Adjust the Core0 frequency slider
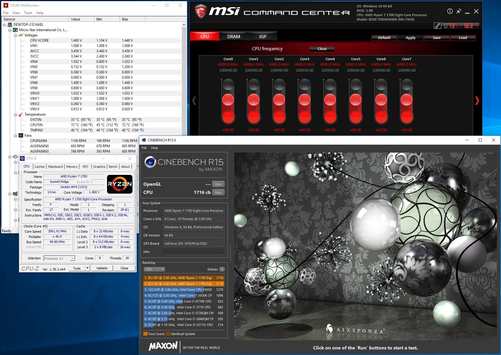Viewport: 501px width, 355px height. click(x=228, y=101)
